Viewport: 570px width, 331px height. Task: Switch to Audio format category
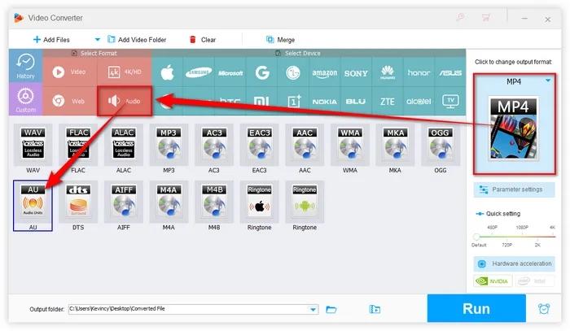pyautogui.click(x=125, y=101)
